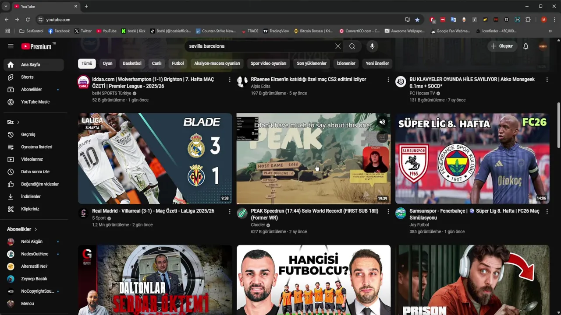Click the search magnifier button

(352, 46)
